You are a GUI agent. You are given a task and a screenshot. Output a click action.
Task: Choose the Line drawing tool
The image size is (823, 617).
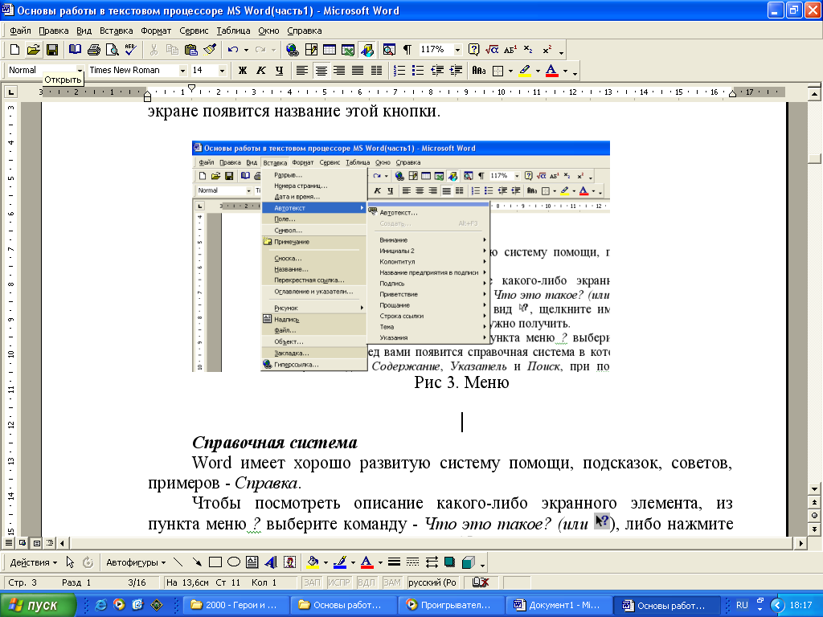tap(178, 562)
